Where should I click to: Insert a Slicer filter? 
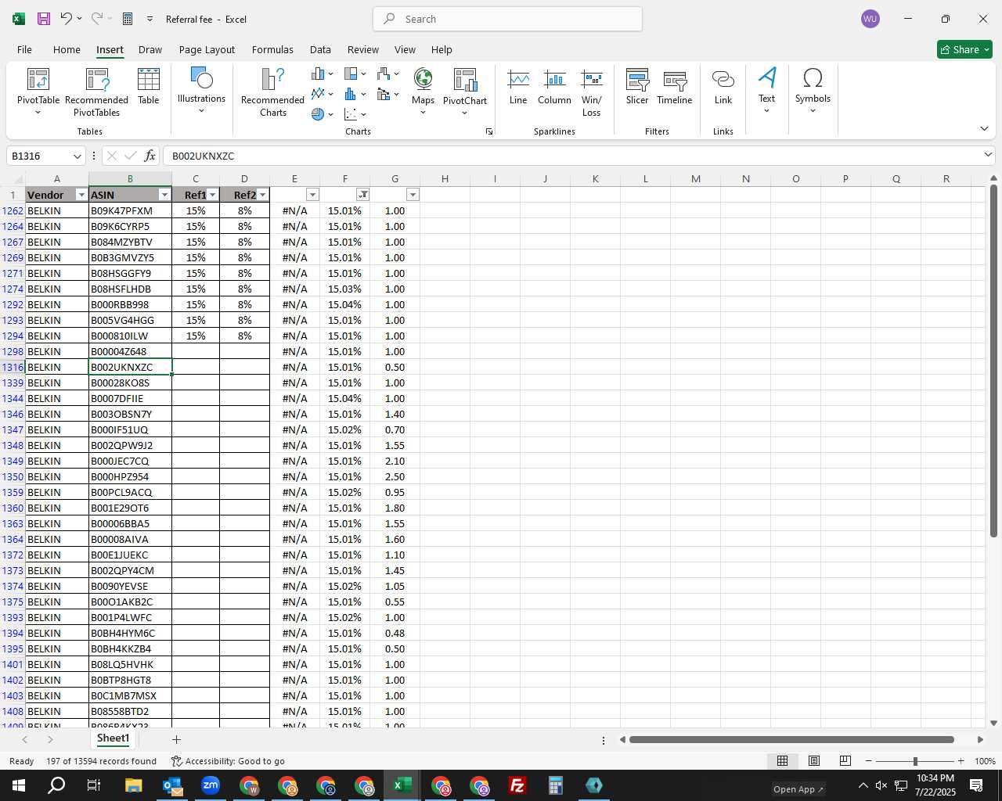[637, 87]
